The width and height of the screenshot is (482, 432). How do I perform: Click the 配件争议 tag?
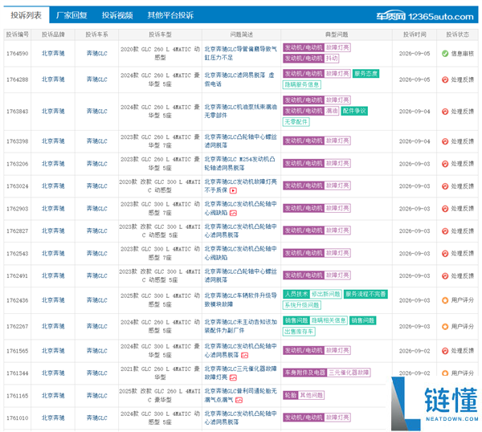354,111
